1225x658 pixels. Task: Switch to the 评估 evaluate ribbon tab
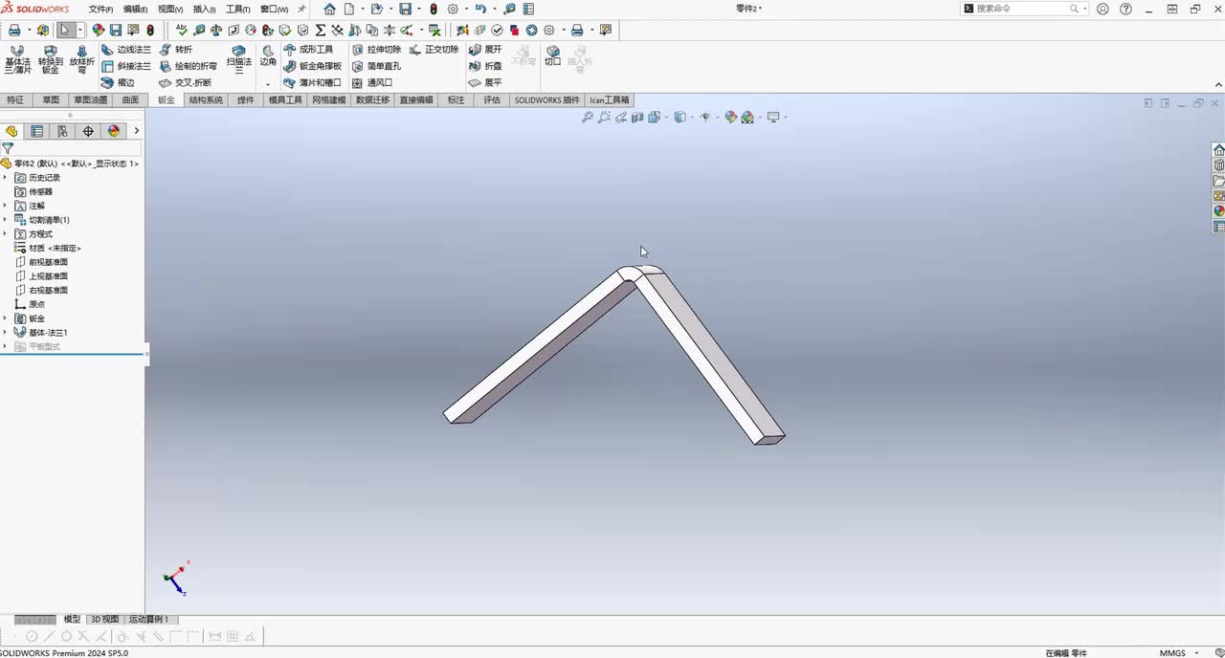pos(492,99)
